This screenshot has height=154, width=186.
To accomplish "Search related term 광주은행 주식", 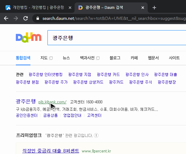I will point(141,82).
